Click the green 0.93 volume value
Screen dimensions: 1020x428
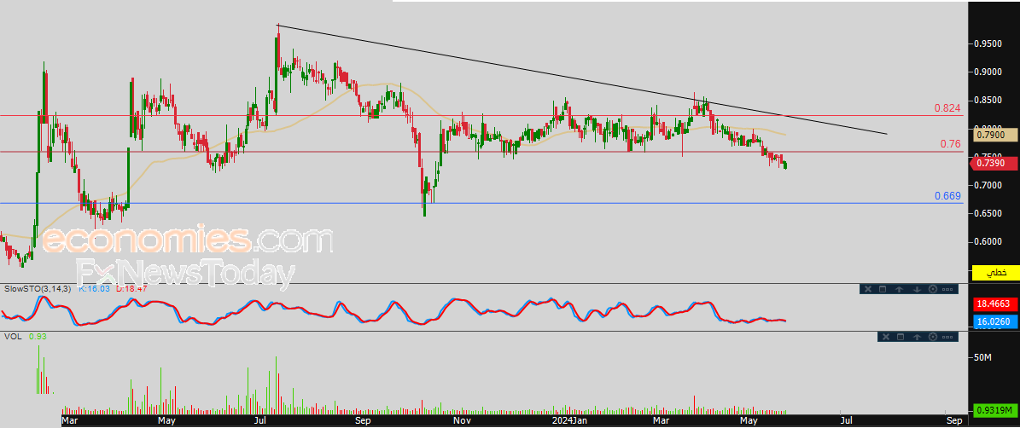pos(37,337)
